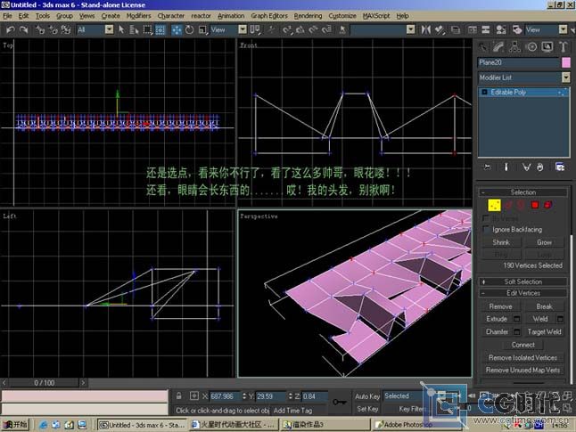Click Remove Isolated Vertices button
The width and height of the screenshot is (576, 432).
click(x=523, y=357)
